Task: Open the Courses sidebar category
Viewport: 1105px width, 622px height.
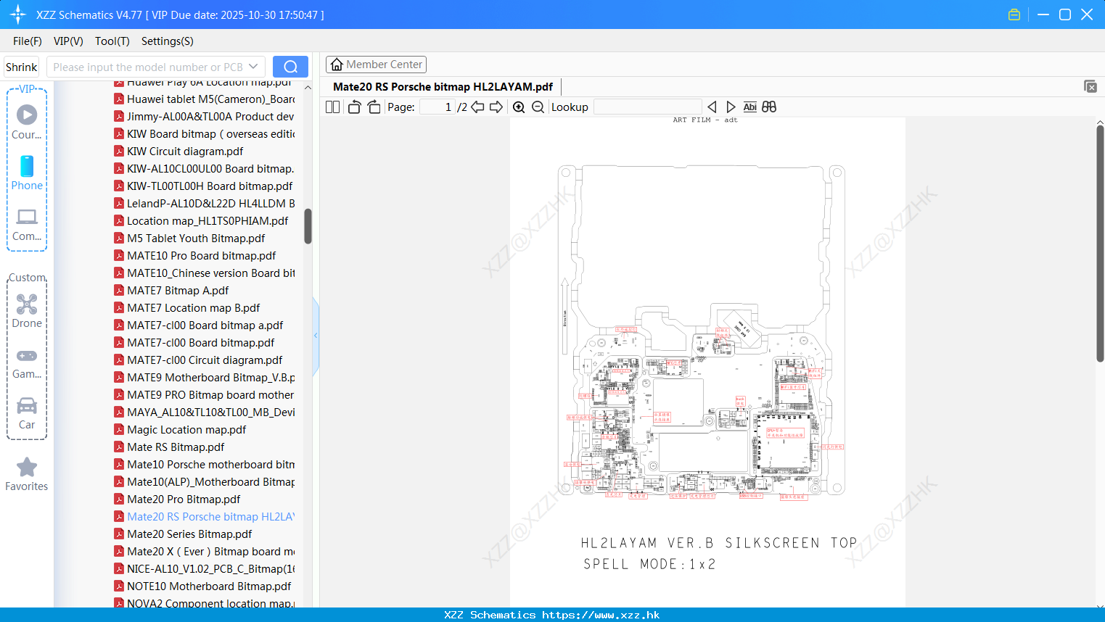Action: [27, 123]
